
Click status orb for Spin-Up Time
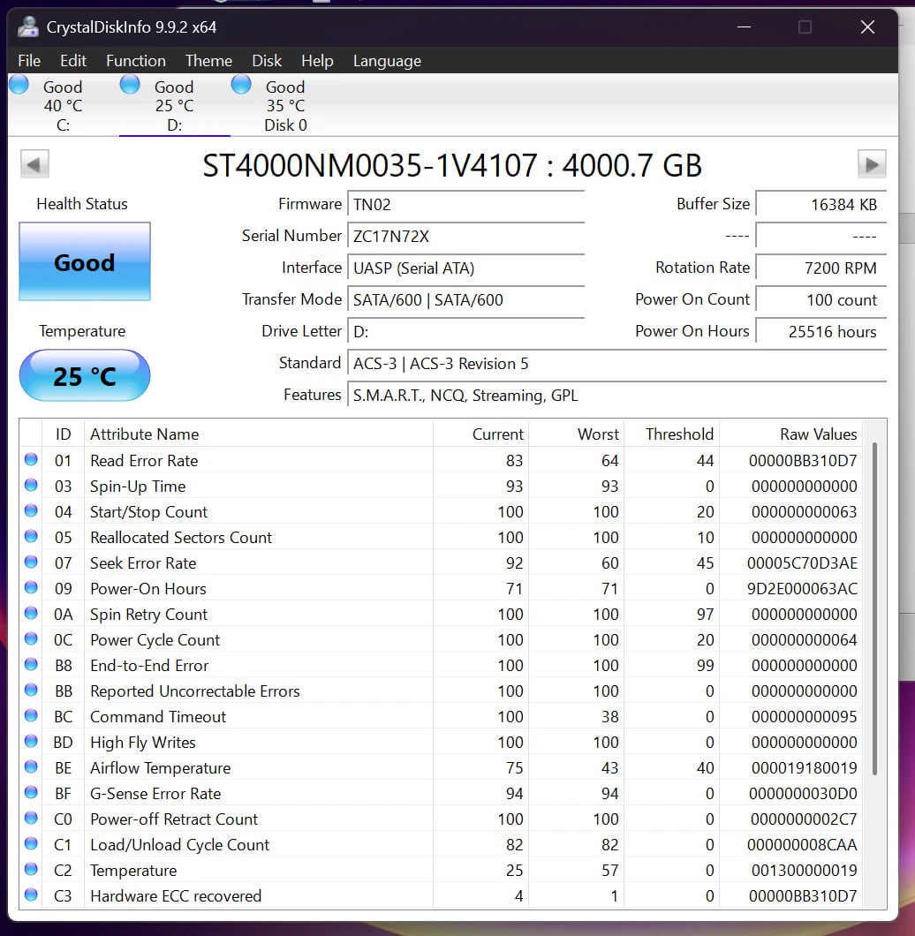coord(31,486)
